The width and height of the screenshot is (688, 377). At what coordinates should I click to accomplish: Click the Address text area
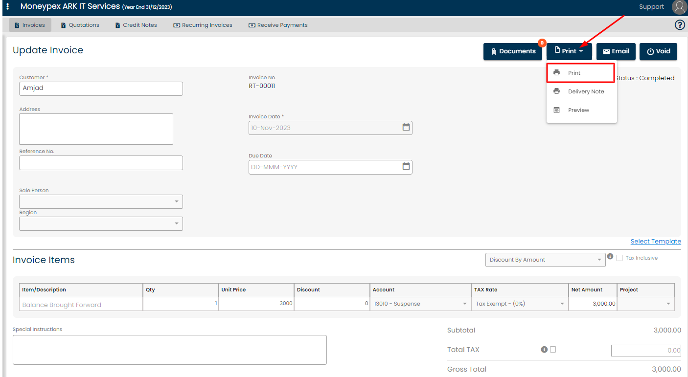point(96,129)
